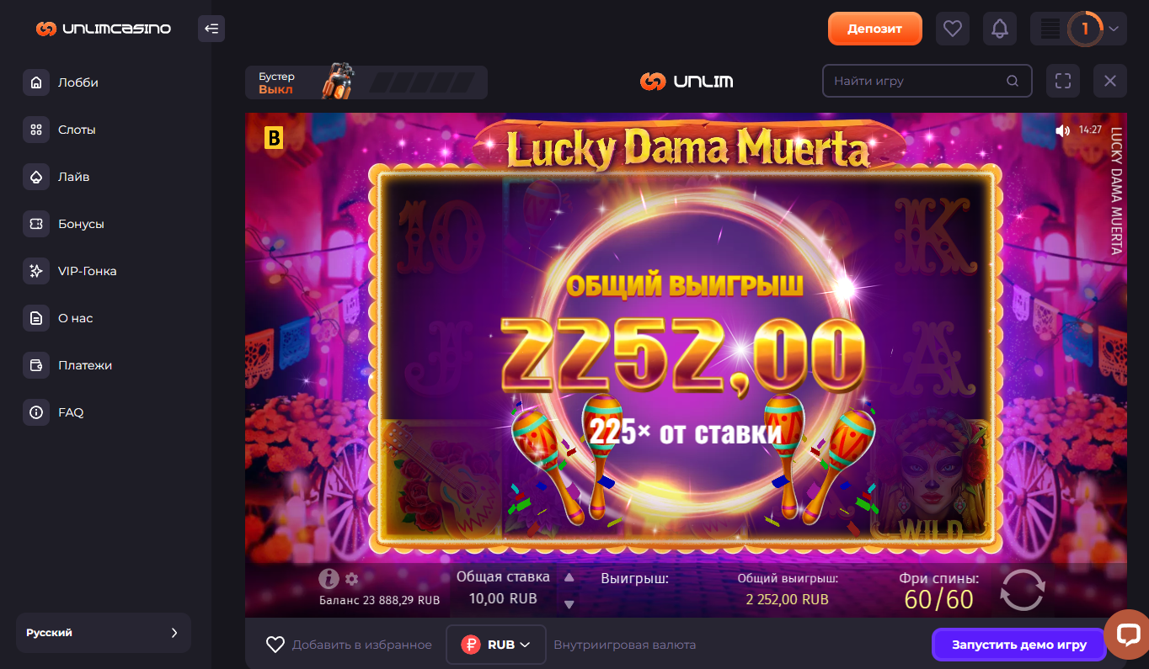
Task: Open game info with the 'i' icon
Action: [329, 579]
